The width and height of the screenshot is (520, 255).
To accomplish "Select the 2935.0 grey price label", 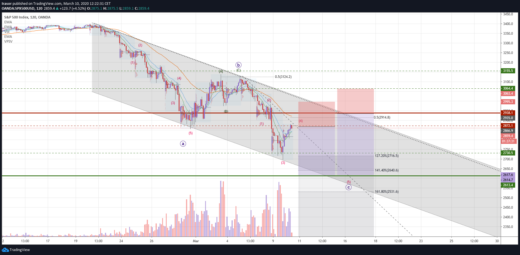I will coord(508,118).
